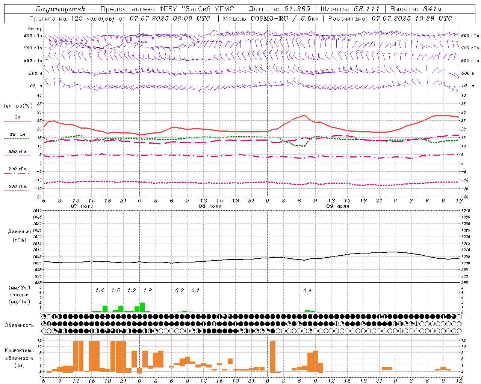Screen dimensions: 481x384
Task: Click the '(мм/3ч.)' unit label
Action: pos(19,288)
